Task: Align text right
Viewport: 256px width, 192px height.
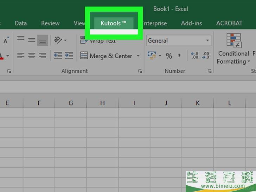Action: click(43, 56)
